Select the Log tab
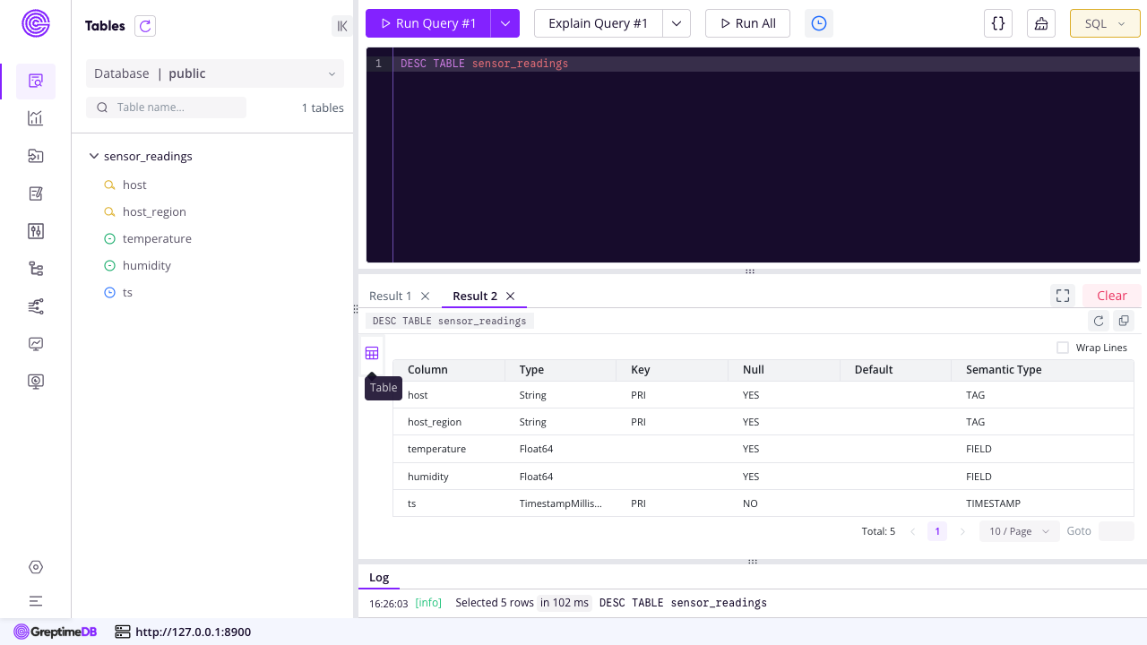Image resolution: width=1147 pixels, height=645 pixels. (379, 578)
